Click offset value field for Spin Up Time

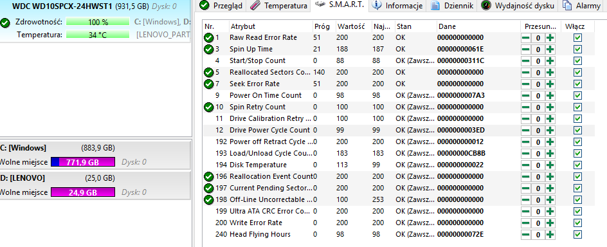538,50
